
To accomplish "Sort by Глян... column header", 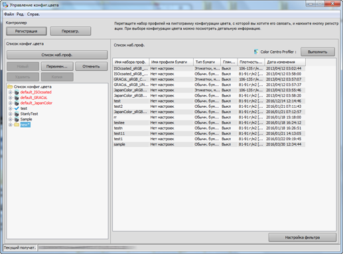I will tap(229, 62).
